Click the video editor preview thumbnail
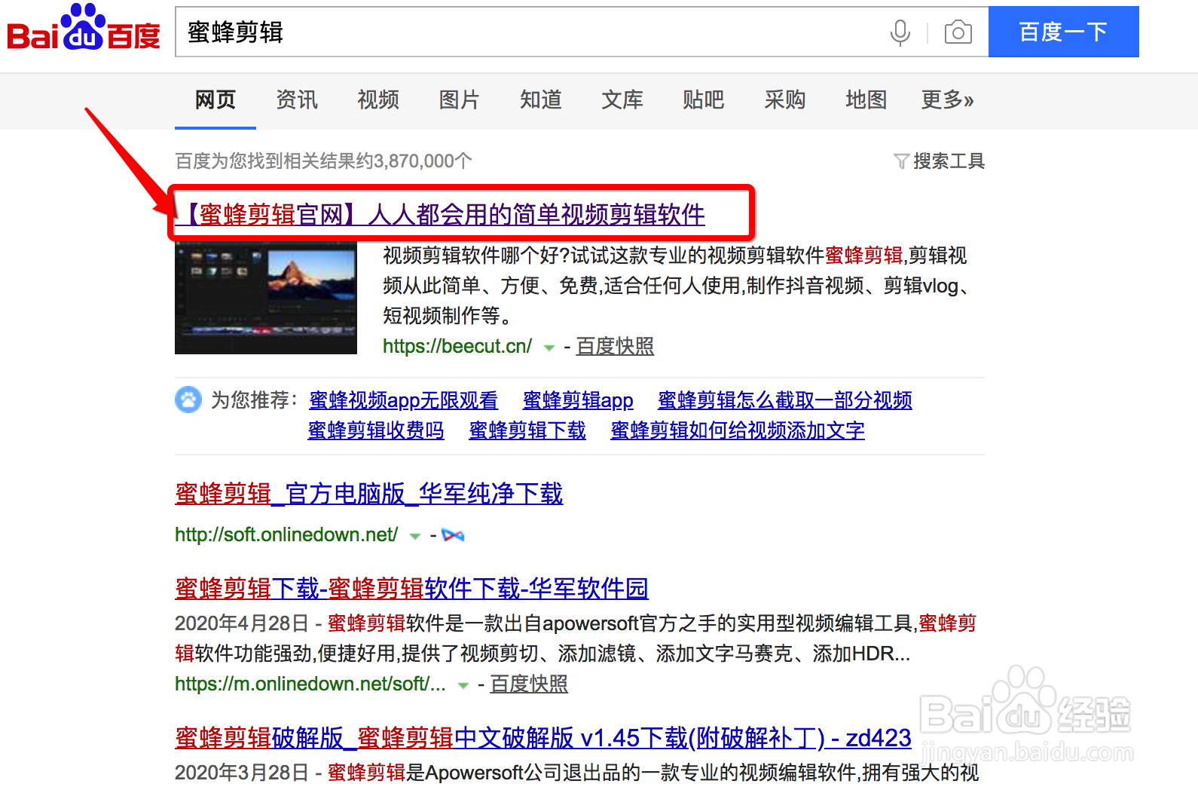The width and height of the screenshot is (1198, 793). [x=266, y=299]
